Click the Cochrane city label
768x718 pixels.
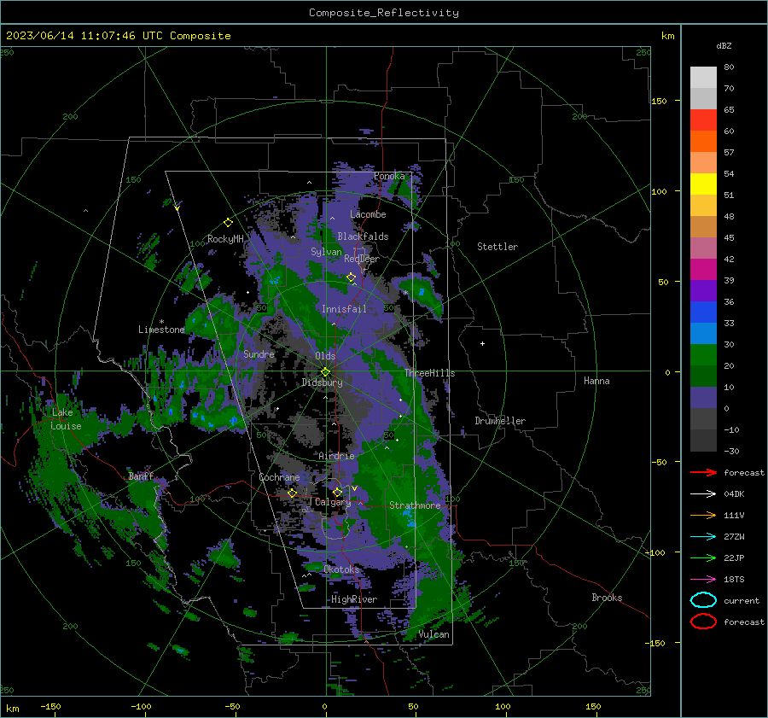point(279,477)
